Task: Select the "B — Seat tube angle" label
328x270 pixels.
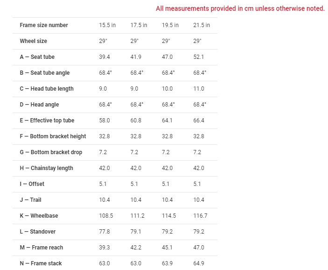Action: click(x=45, y=73)
